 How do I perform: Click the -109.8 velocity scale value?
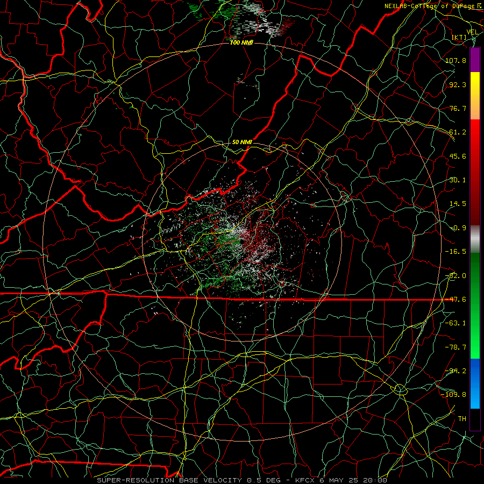pyautogui.click(x=454, y=395)
